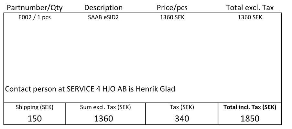Click the E002 / 1 pcs cell

click(x=35, y=17)
